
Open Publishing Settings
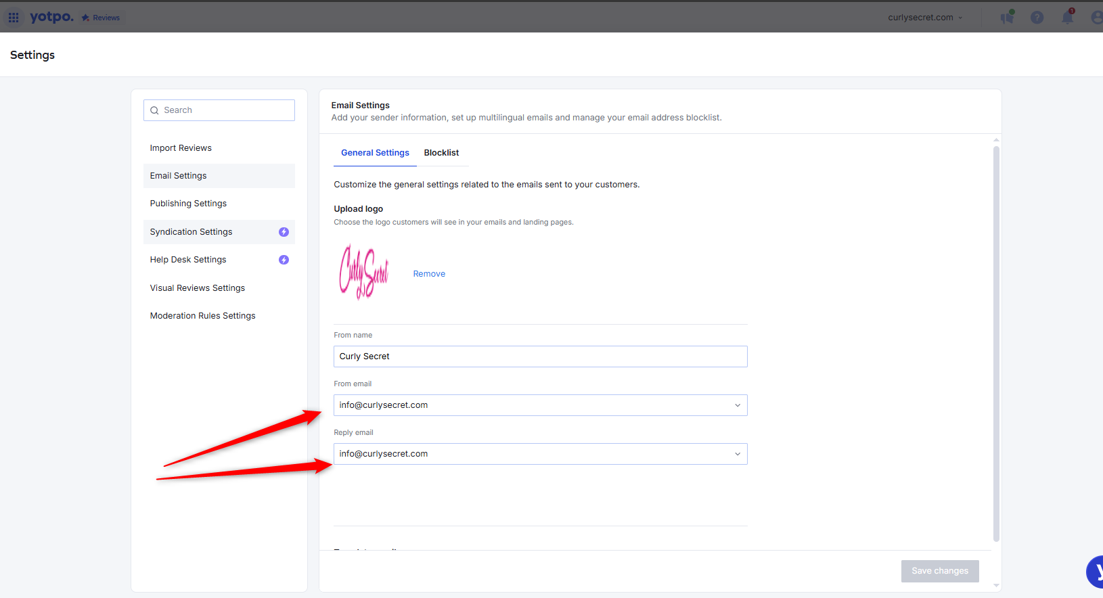point(219,204)
